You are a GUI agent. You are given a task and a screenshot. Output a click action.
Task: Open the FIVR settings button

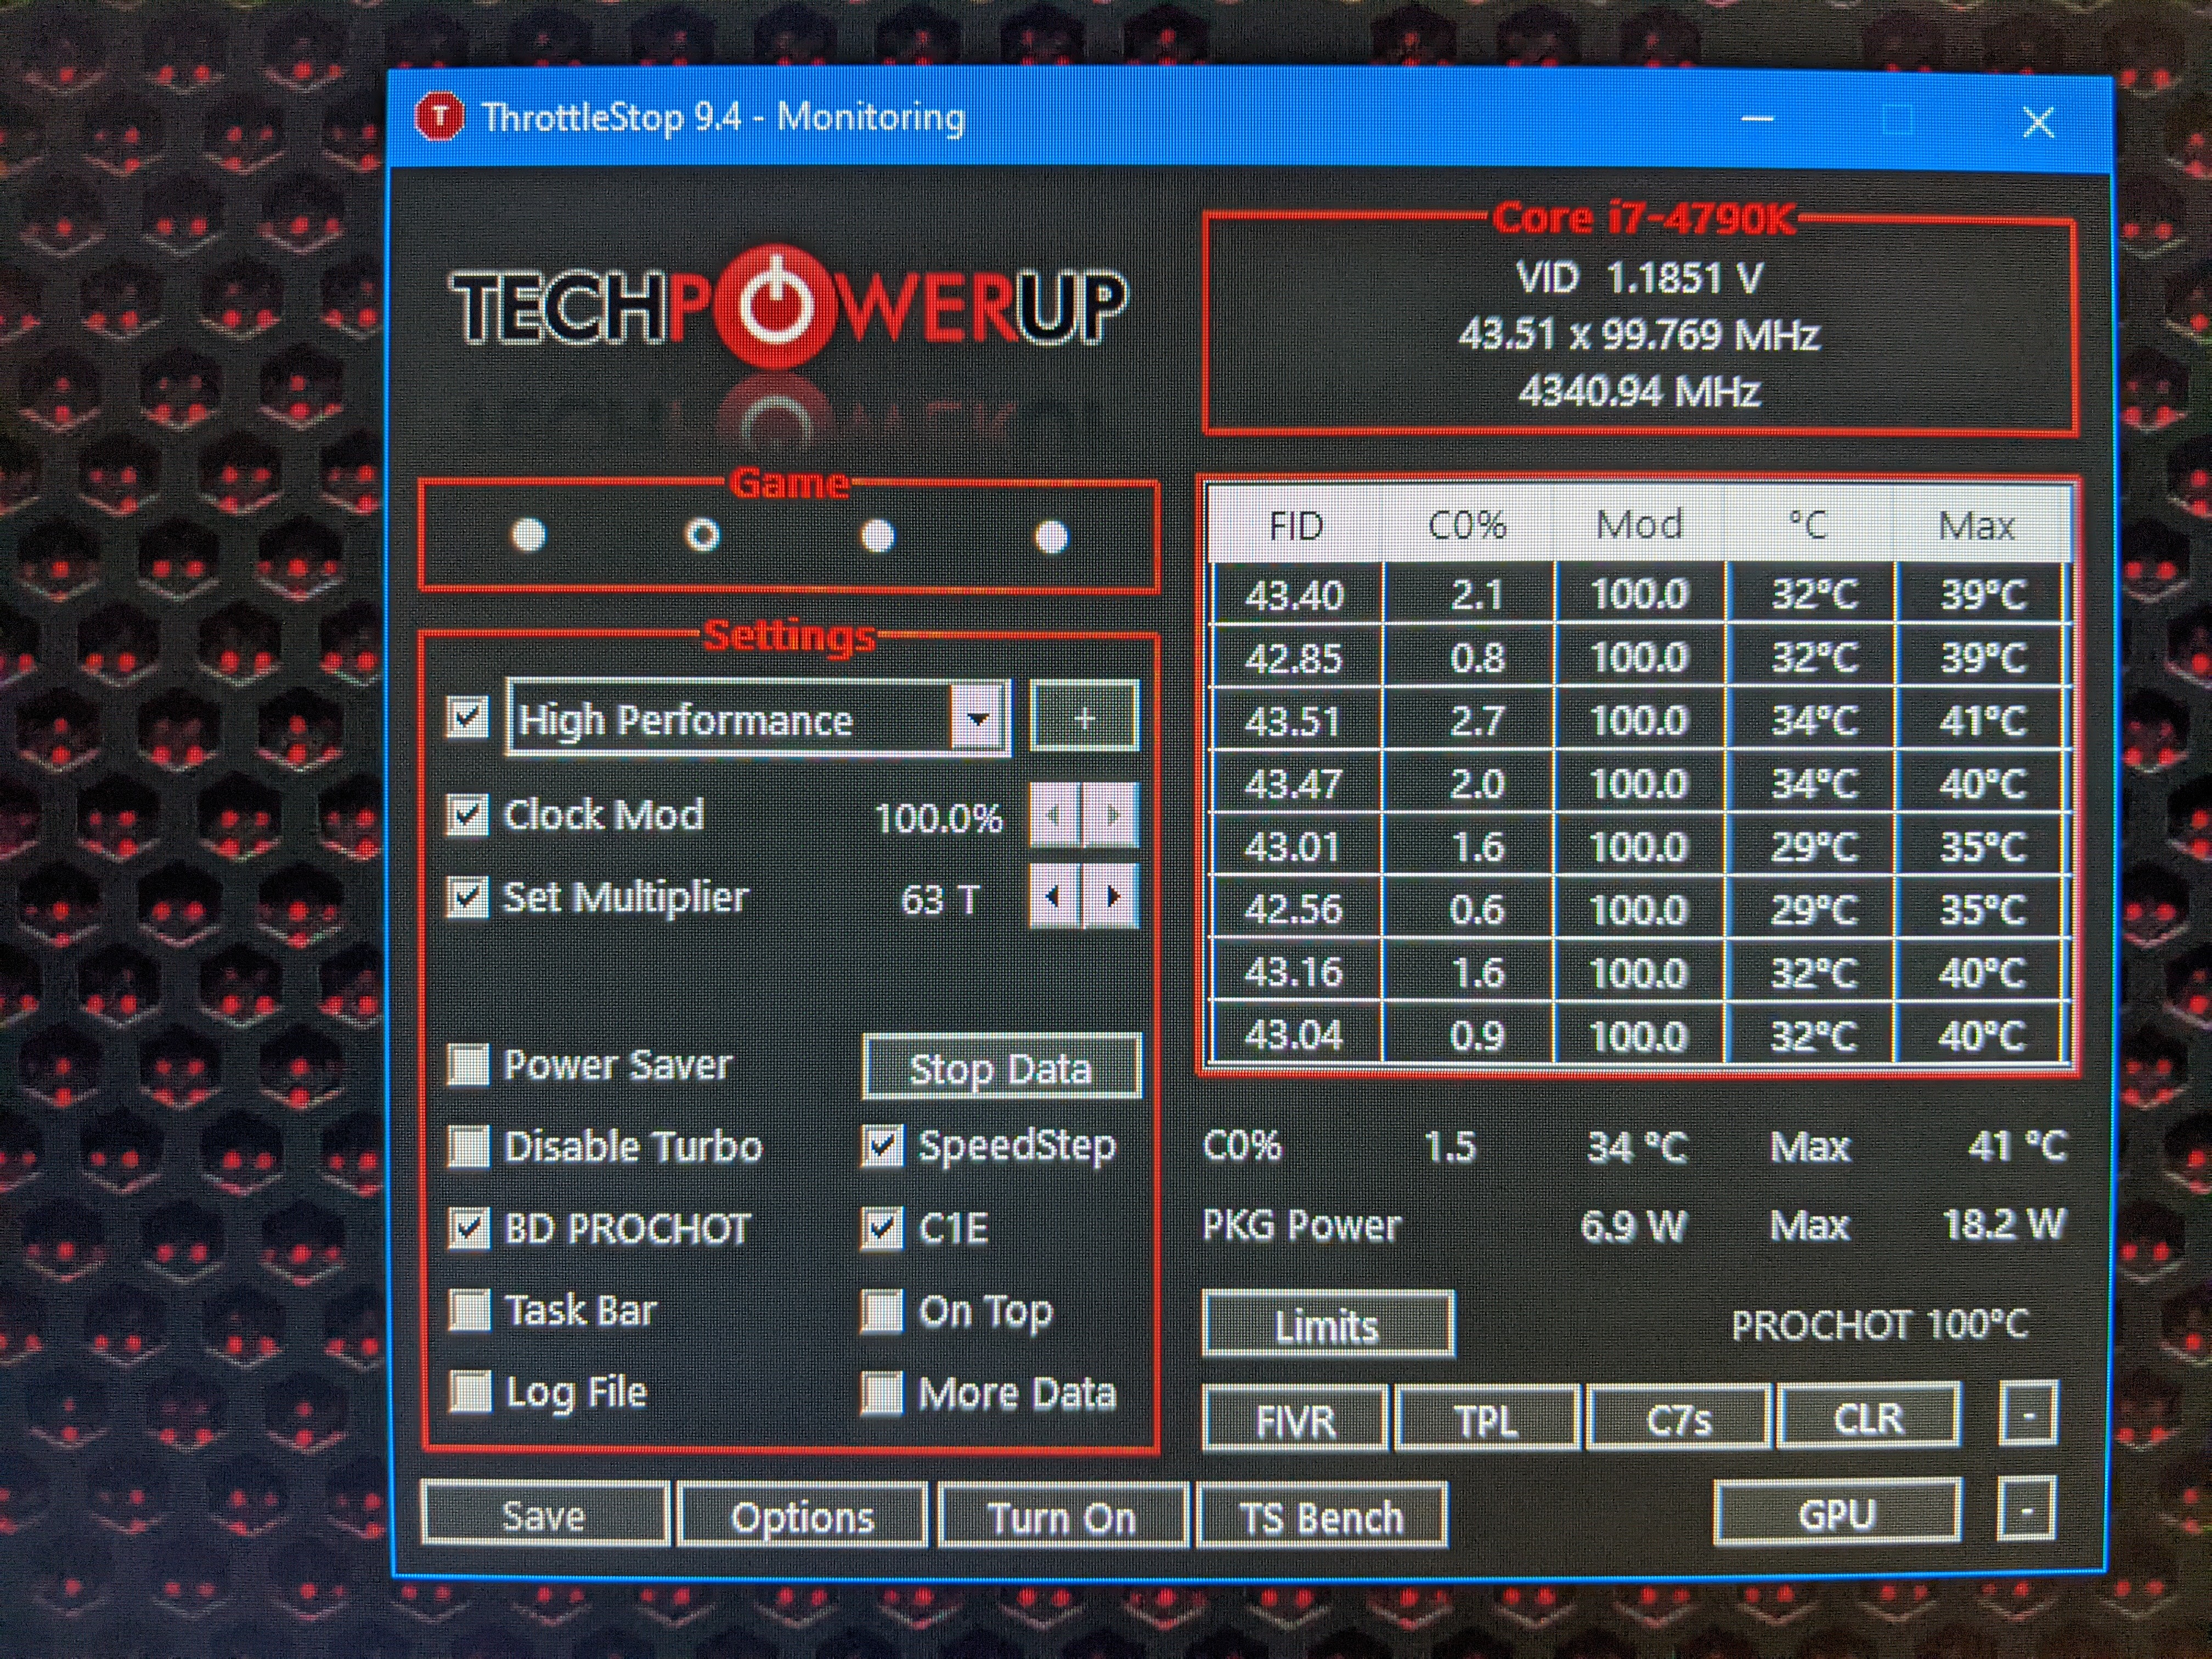(1295, 1419)
